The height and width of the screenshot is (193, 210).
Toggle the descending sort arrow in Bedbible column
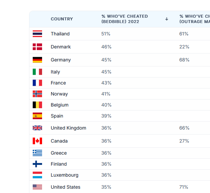[167, 19]
